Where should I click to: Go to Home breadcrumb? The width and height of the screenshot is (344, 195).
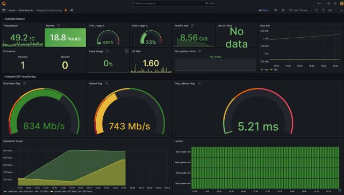pyautogui.click(x=12, y=10)
